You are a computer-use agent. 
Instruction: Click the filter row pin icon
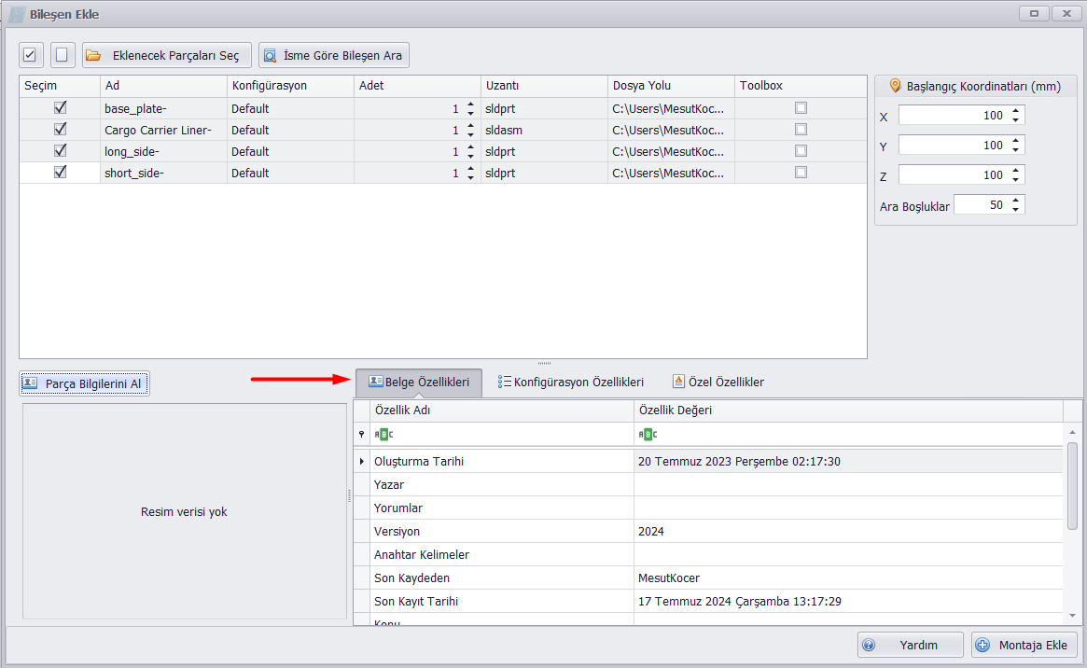pos(361,435)
